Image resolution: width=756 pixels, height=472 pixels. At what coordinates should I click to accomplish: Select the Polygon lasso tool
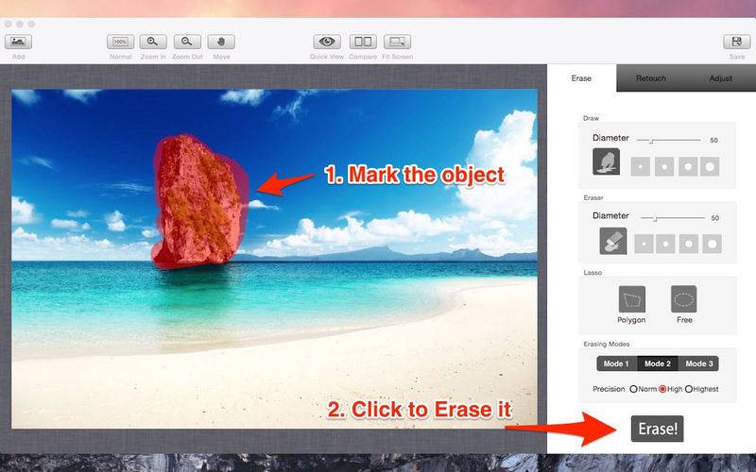(631, 299)
